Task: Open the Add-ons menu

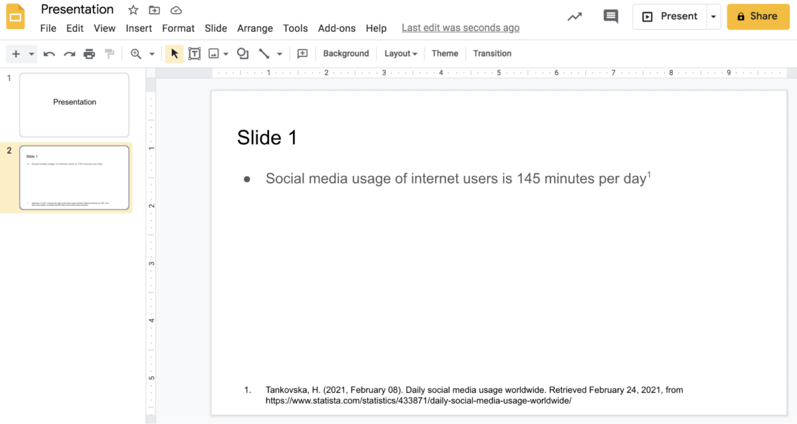Action: 337,28
